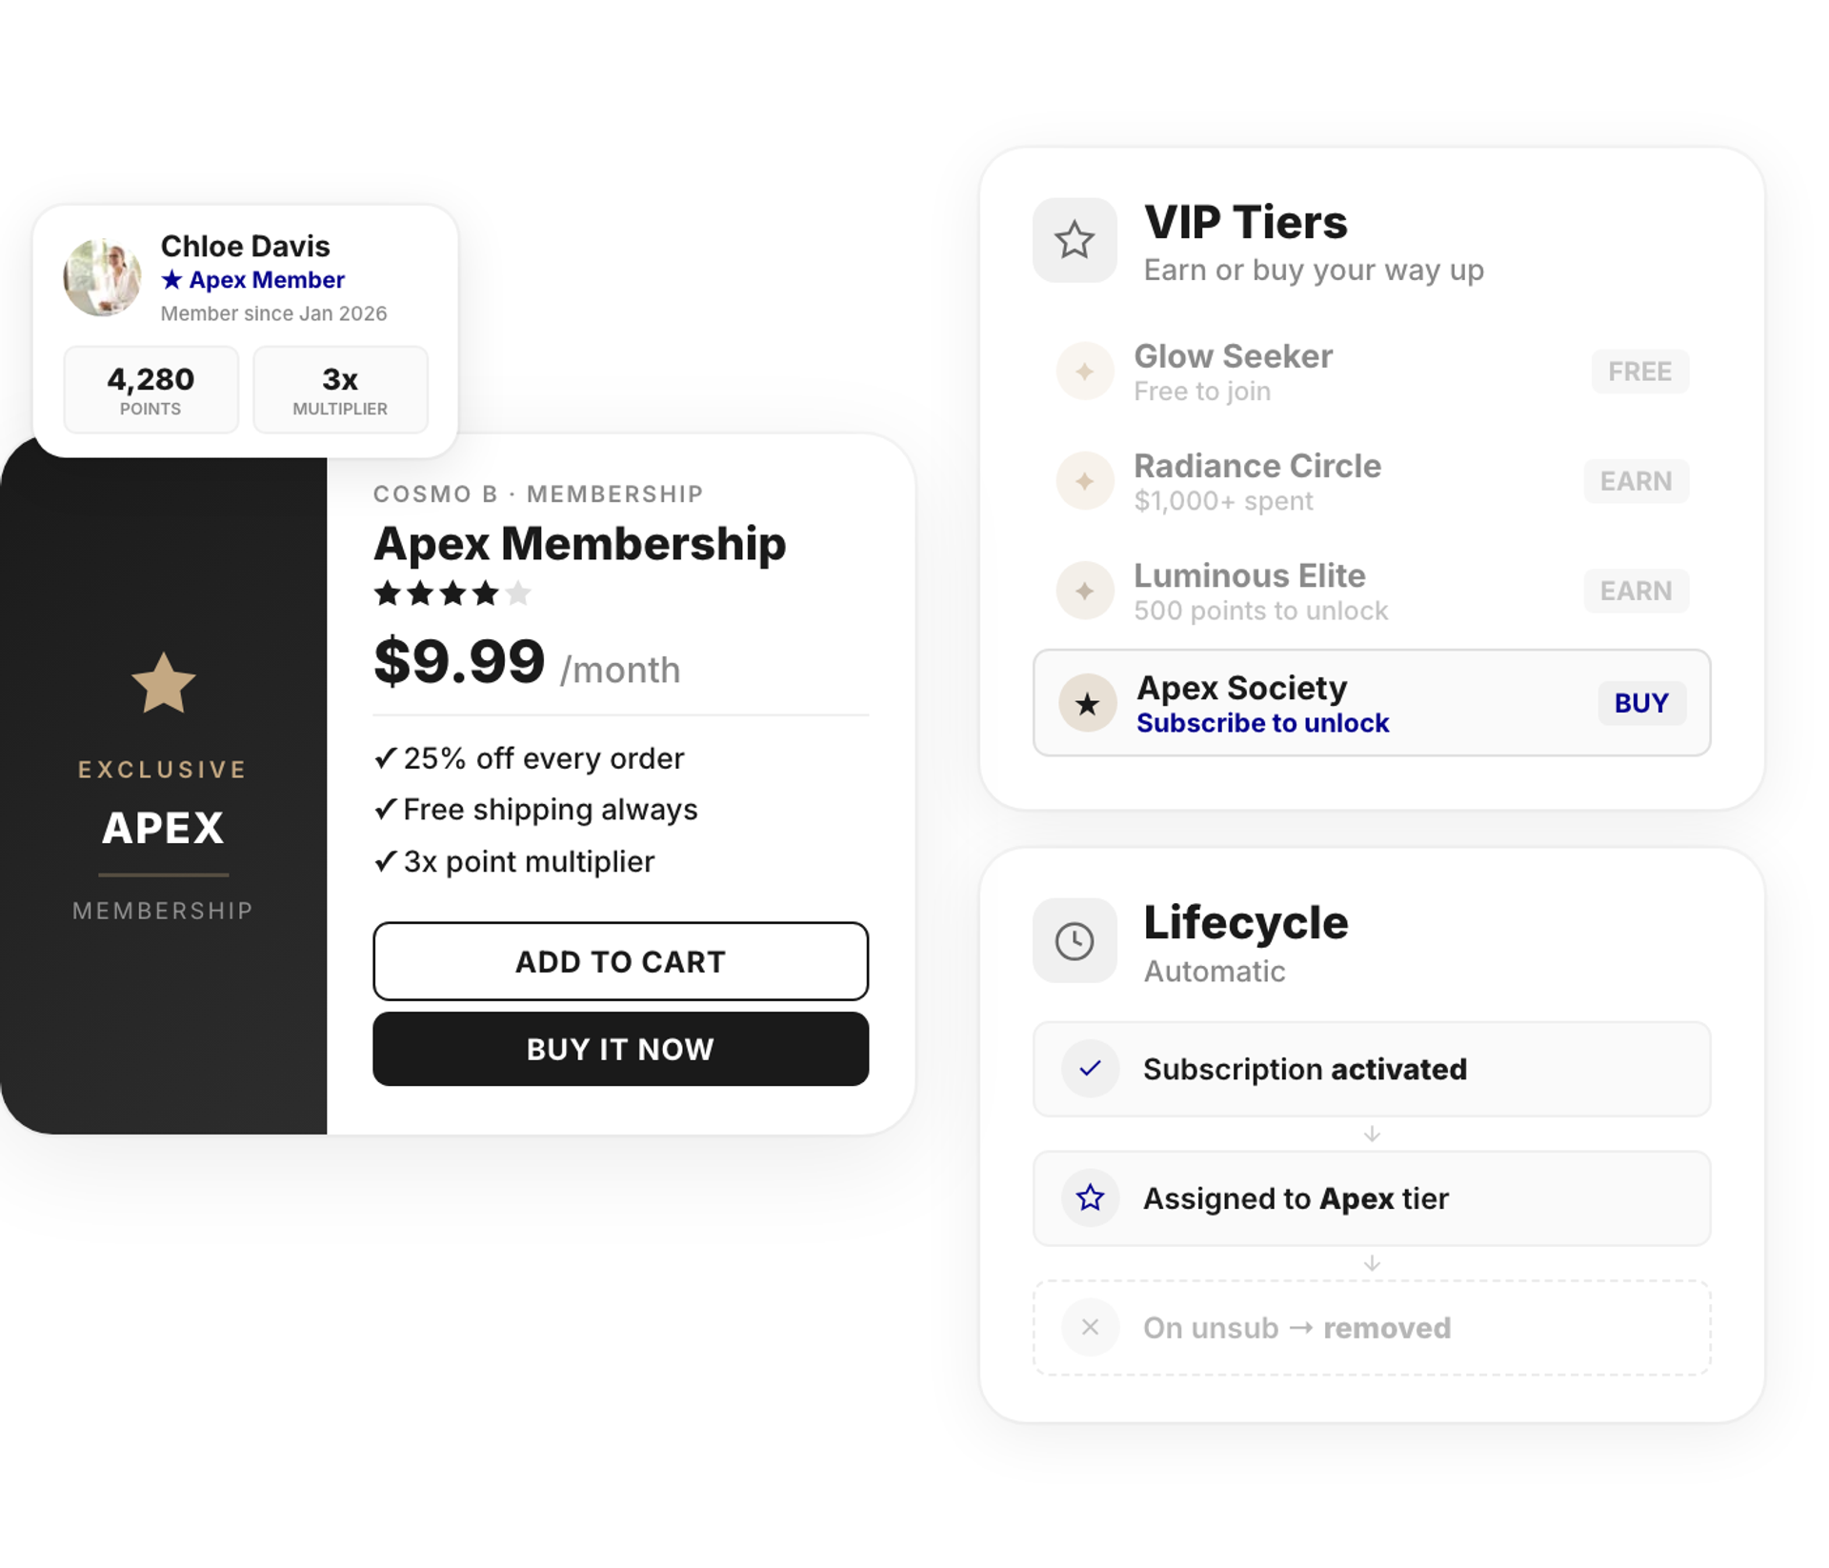
Task: Click BUY next to Apex Society
Action: (x=1640, y=703)
